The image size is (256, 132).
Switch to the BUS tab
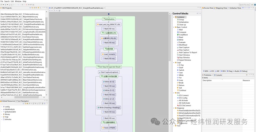223,71
